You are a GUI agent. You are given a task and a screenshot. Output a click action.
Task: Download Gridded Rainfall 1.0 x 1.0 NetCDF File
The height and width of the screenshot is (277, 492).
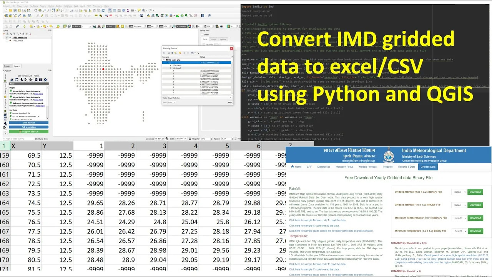click(475, 205)
